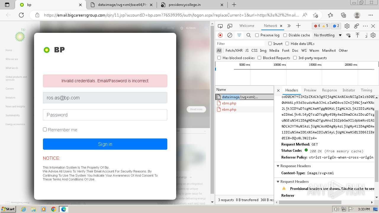The image size is (379, 213).
Task: Open the DevTools customize ellipsis menu
Action: pos(366,26)
